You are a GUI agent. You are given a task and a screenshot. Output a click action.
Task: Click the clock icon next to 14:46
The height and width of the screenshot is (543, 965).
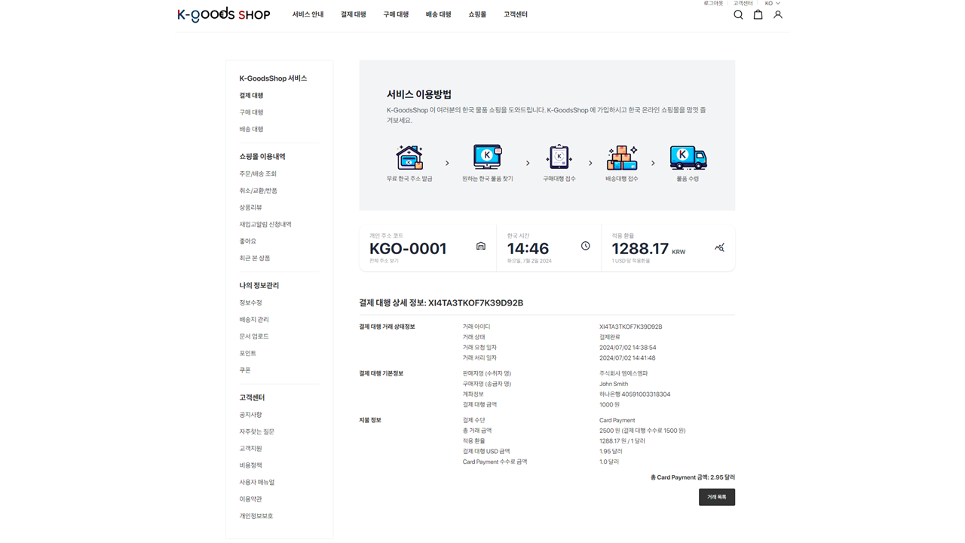click(585, 246)
